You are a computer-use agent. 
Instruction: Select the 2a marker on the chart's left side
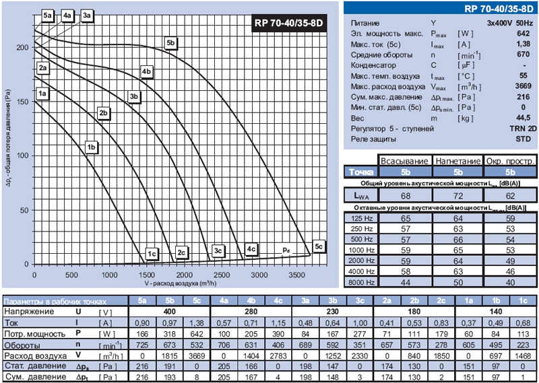[x=43, y=68]
